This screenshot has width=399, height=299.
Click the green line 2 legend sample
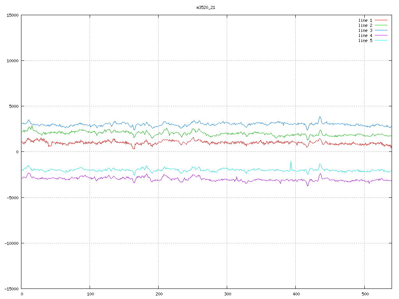[381, 25]
